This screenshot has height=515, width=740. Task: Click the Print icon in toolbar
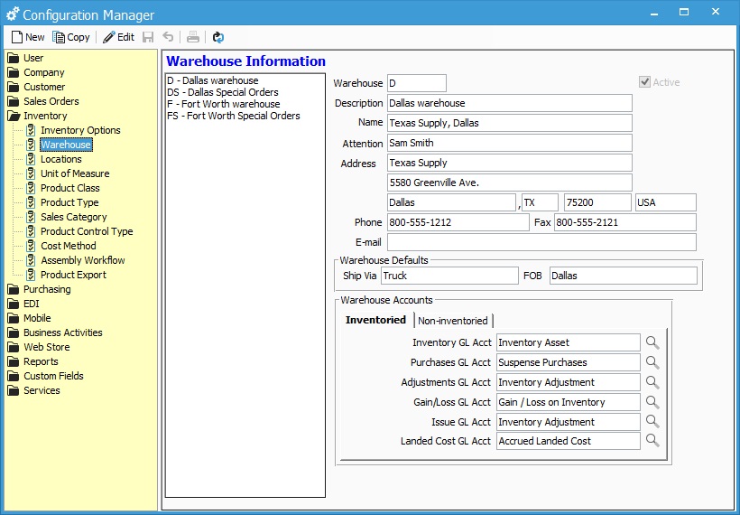click(193, 37)
